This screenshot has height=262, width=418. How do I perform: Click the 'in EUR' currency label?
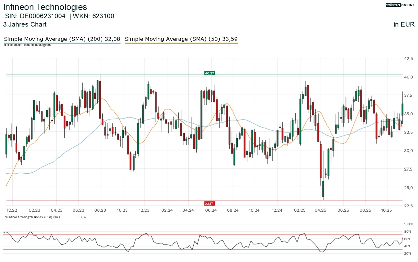pyautogui.click(x=404, y=25)
